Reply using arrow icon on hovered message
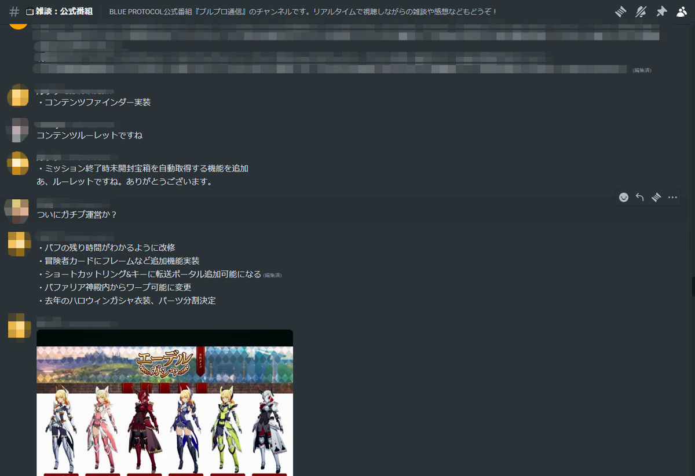This screenshot has height=476, width=695. coord(640,197)
